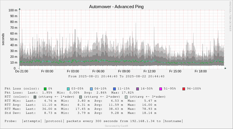Click Std Dev Last value 8.73 m
This screenshot has width=233, height=129.
click(50, 113)
